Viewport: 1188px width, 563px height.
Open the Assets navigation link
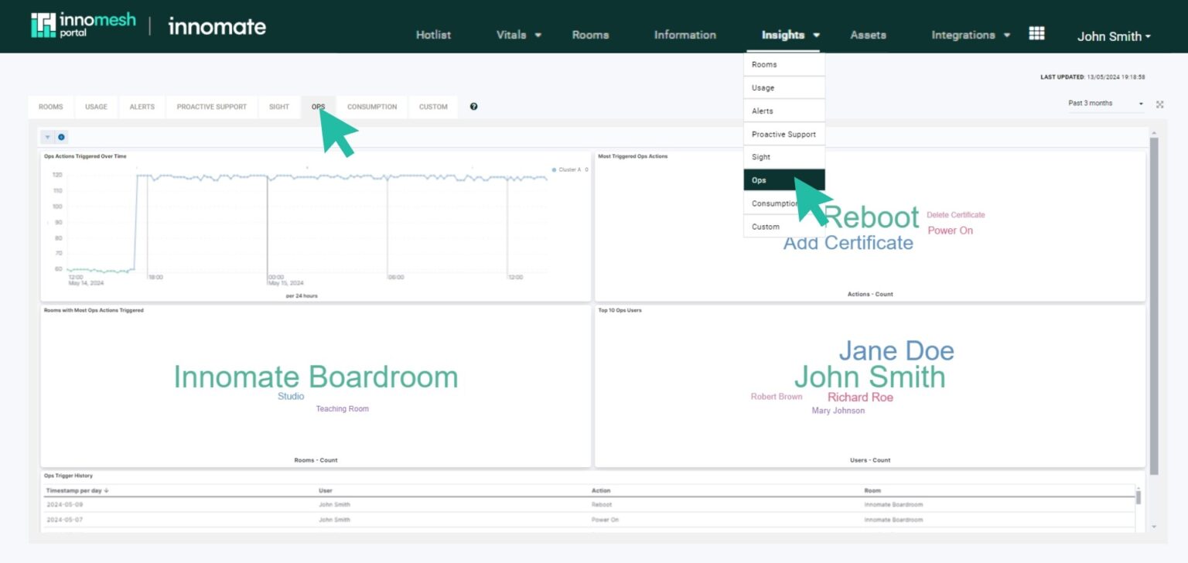point(868,35)
